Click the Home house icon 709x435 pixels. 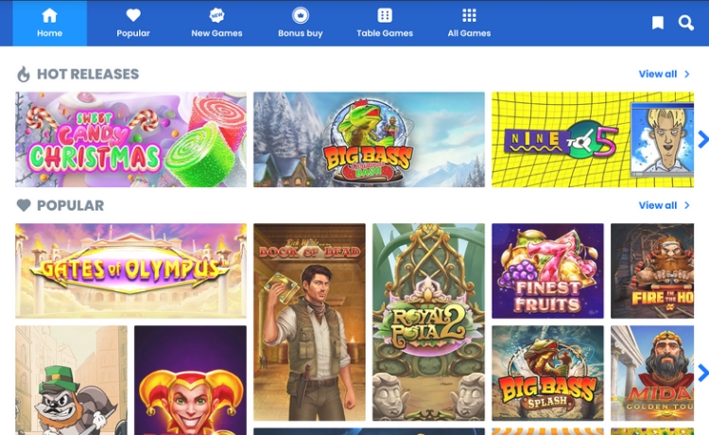click(49, 15)
